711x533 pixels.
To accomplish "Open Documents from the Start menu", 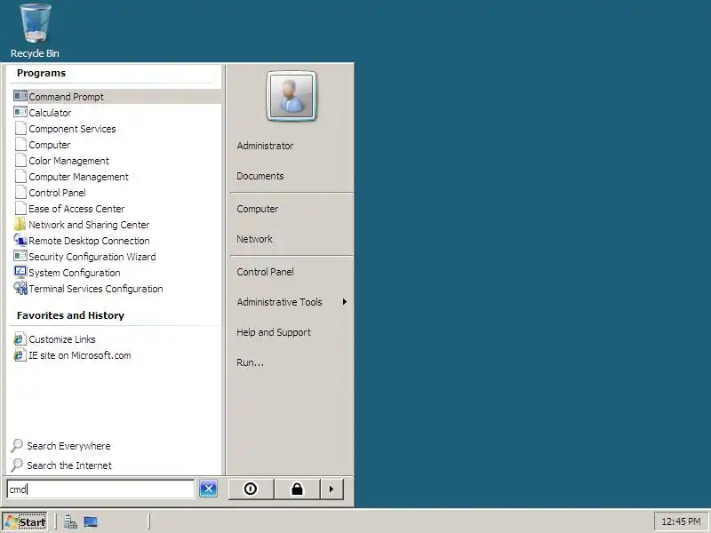I will click(x=260, y=176).
